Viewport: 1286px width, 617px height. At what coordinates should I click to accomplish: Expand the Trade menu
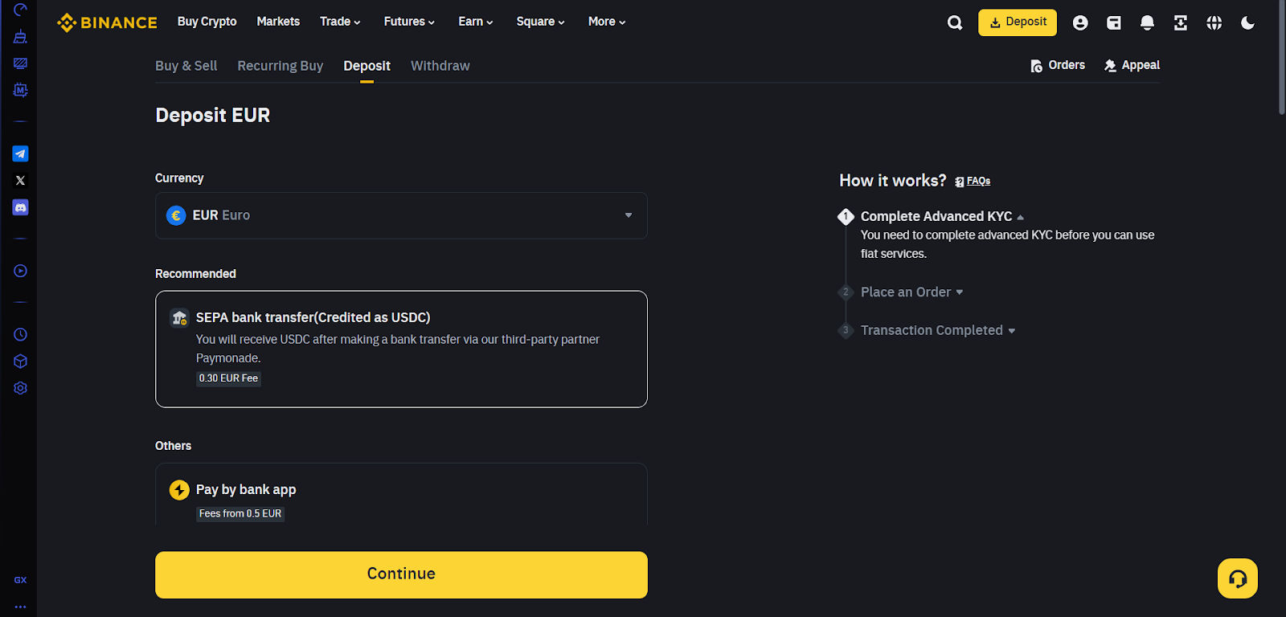(x=340, y=22)
